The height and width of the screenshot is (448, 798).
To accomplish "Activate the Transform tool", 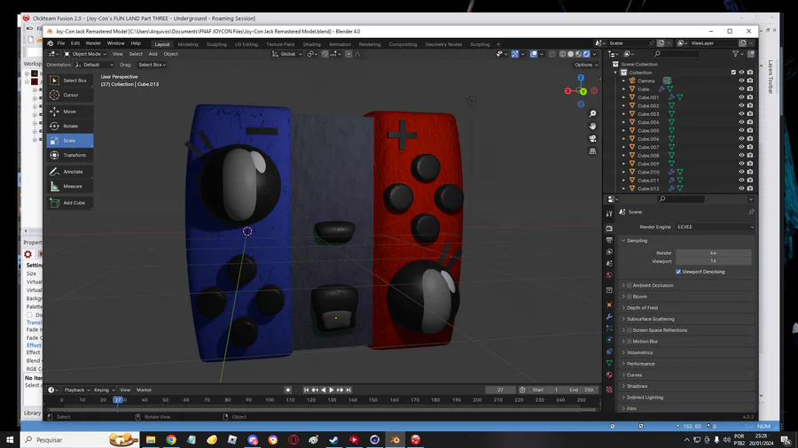I will pyautogui.click(x=70, y=155).
